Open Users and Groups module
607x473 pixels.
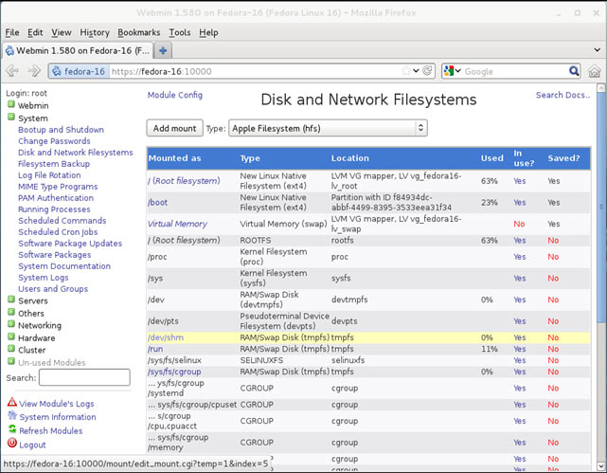pyautogui.click(x=53, y=289)
